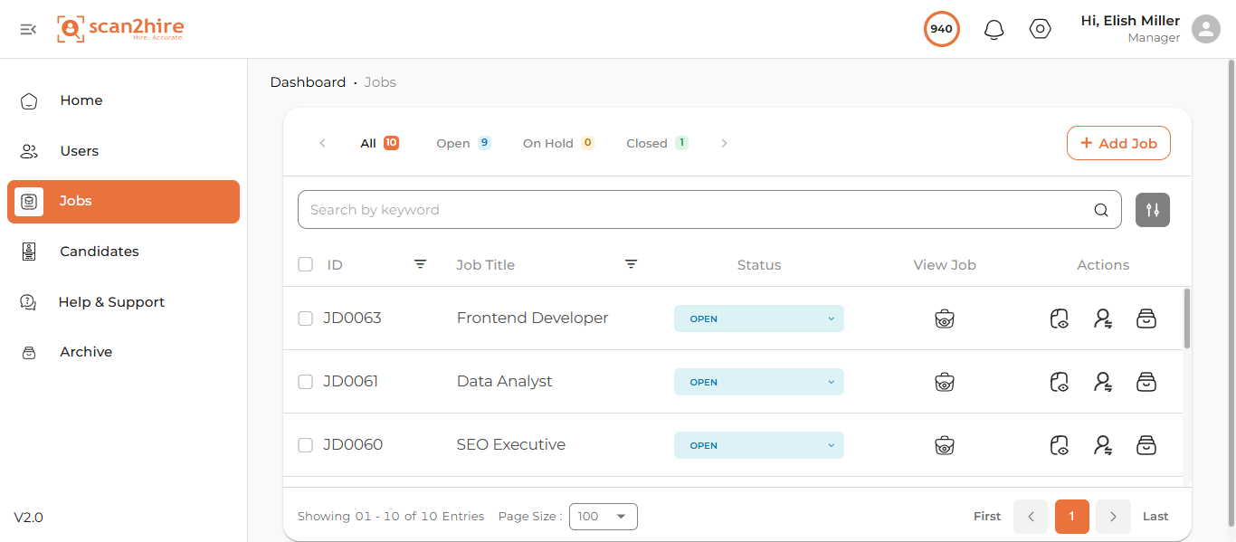Click the Job Title column filter icon
Screen dimensions: 1236x542
pyautogui.click(x=631, y=264)
